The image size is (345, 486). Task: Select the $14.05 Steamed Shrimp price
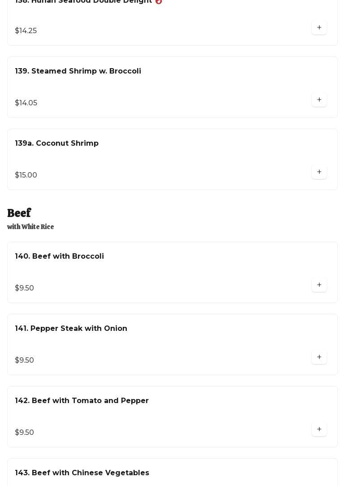26,103
